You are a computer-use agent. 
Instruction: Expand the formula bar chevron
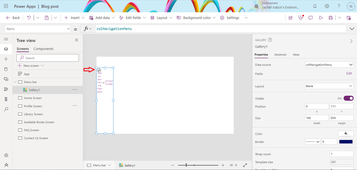[351, 29]
